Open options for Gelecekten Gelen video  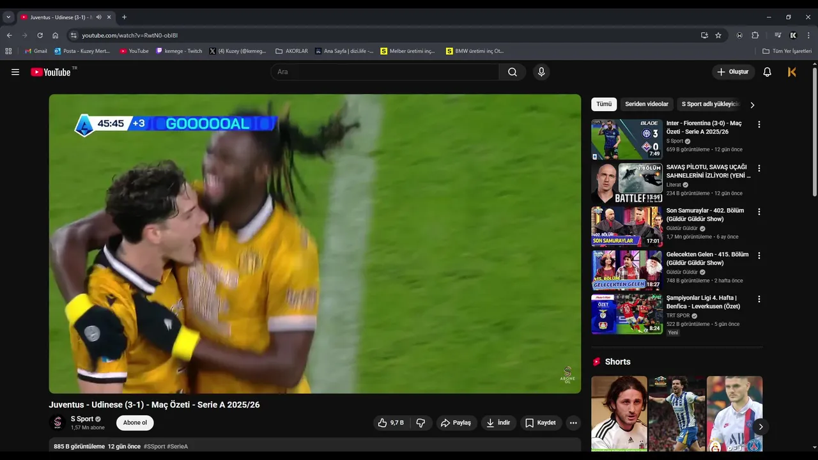pyautogui.click(x=759, y=256)
